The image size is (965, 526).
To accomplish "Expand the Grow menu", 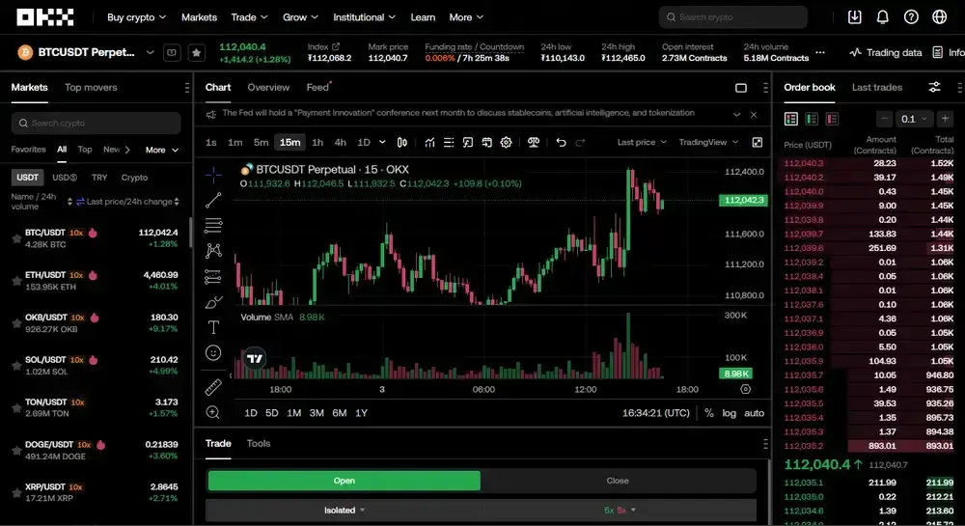I will coord(300,17).
